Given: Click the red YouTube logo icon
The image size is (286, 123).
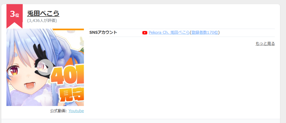Looking at the screenshot, I should click(145, 33).
